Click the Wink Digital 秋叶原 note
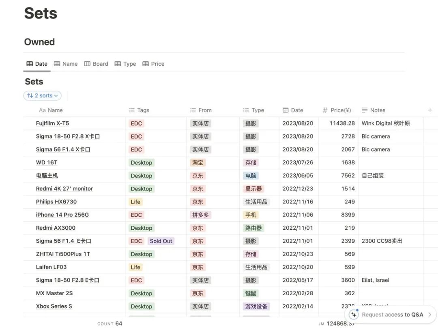 [x=386, y=123]
